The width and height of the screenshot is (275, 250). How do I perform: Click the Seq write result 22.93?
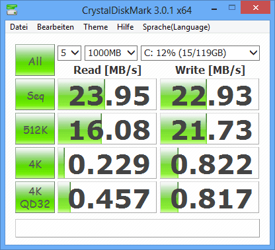click(210, 94)
